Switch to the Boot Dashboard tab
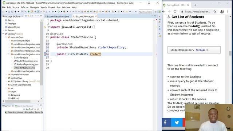Viewport: 233px width, 131px height. (x=24, y=106)
